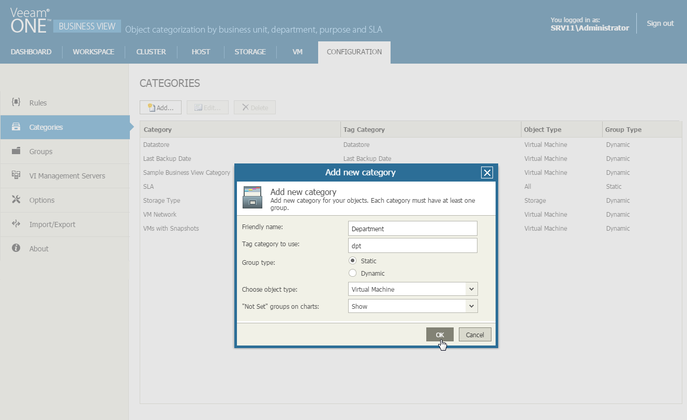Click the Tag category to use field
The width and height of the screenshot is (687, 420).
click(413, 246)
